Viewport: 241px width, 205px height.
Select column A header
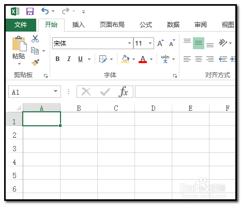pyautogui.click(x=41, y=108)
